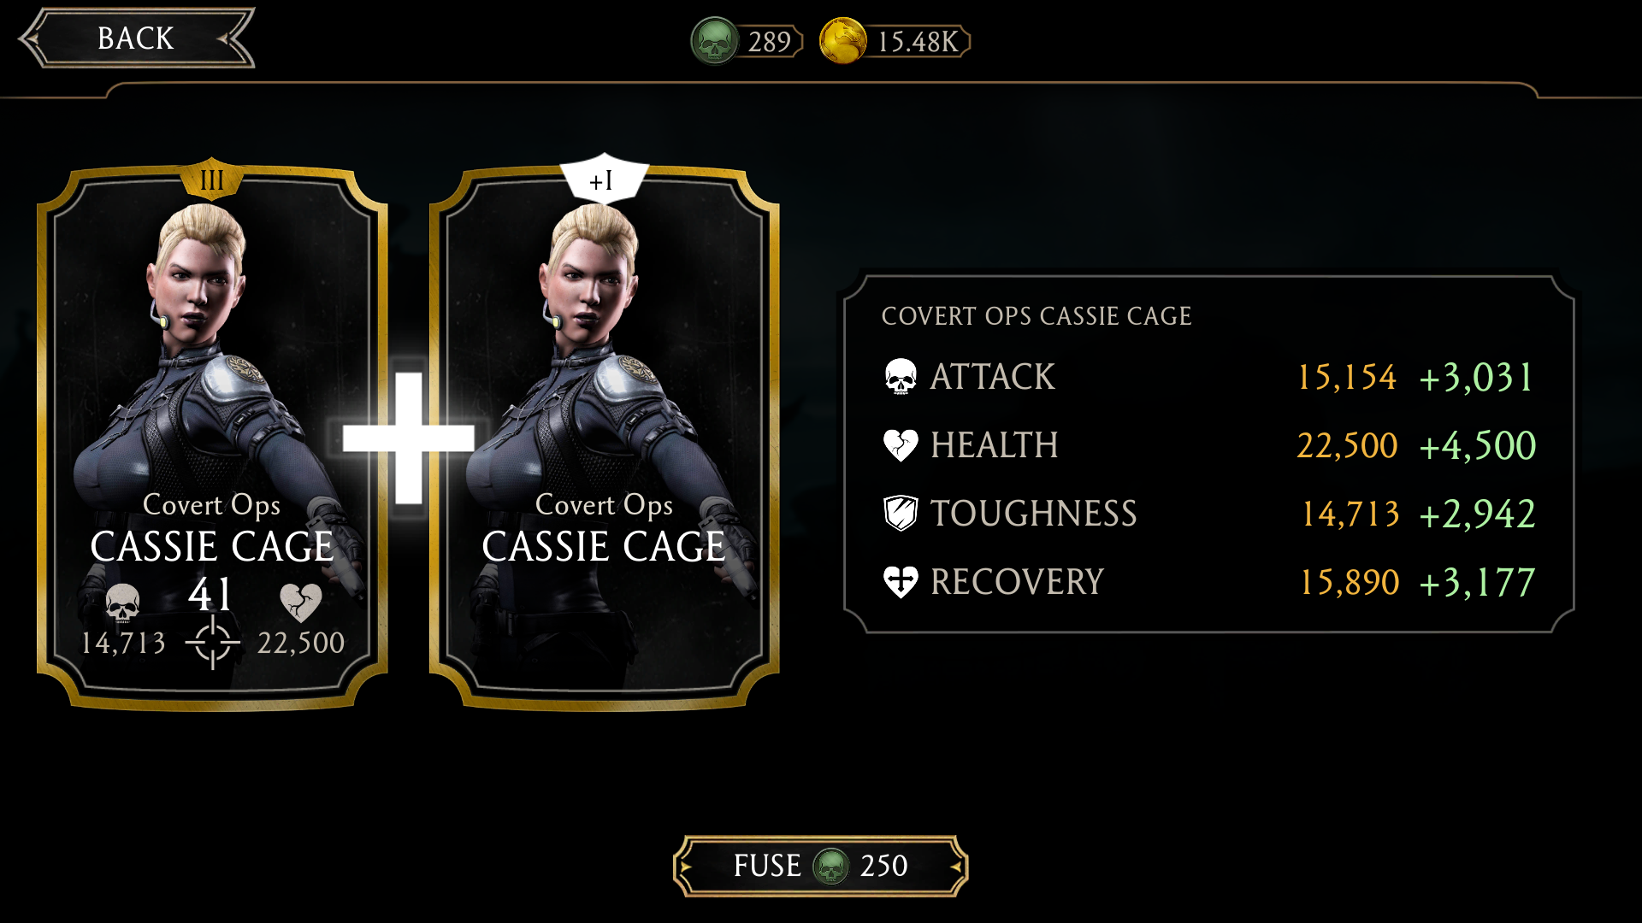
Task: Tap the gold dragon koins icon
Action: pos(843,41)
